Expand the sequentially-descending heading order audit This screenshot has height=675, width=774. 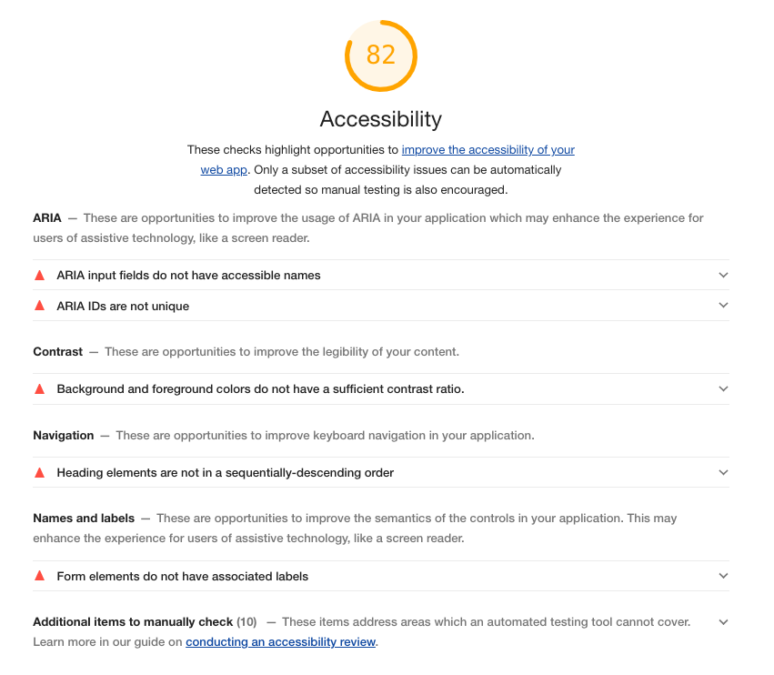tap(723, 472)
